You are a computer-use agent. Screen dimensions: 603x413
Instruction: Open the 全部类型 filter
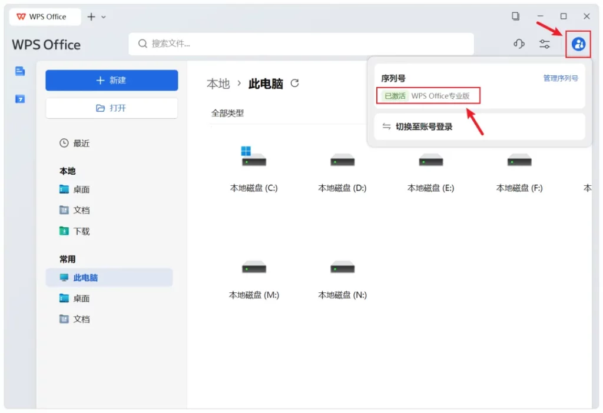[227, 114]
